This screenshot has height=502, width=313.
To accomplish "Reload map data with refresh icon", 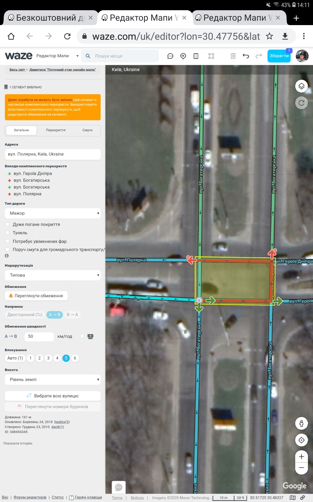I will 301,103.
